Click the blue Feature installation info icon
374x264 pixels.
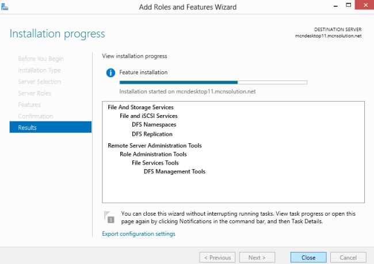(110, 72)
